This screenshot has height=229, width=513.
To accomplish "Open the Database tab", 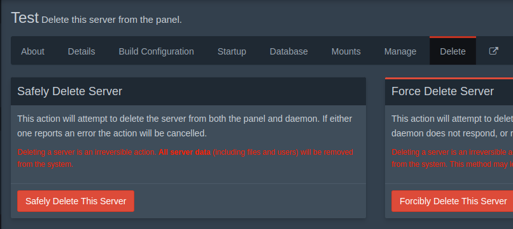I will [288, 51].
